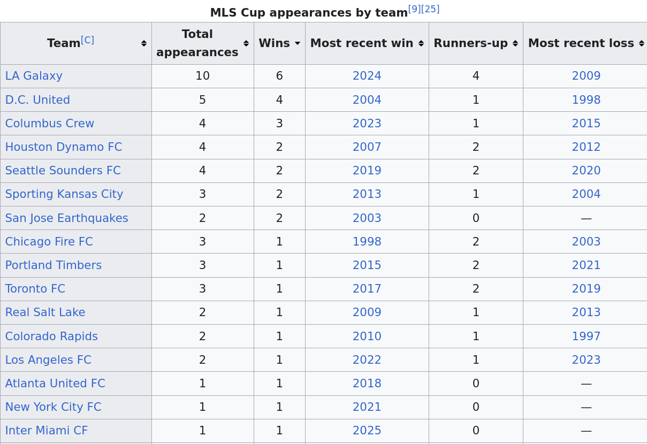
Task: Select San Jose Earthquakes link
Action: click(x=67, y=218)
